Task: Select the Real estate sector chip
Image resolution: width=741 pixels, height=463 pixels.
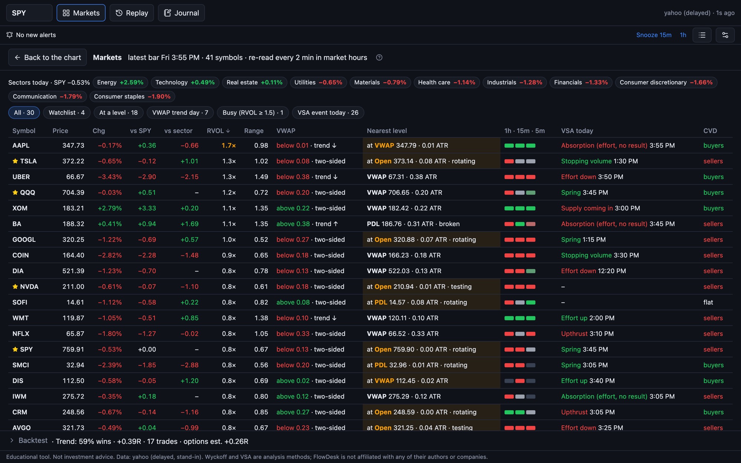Action: [255, 82]
